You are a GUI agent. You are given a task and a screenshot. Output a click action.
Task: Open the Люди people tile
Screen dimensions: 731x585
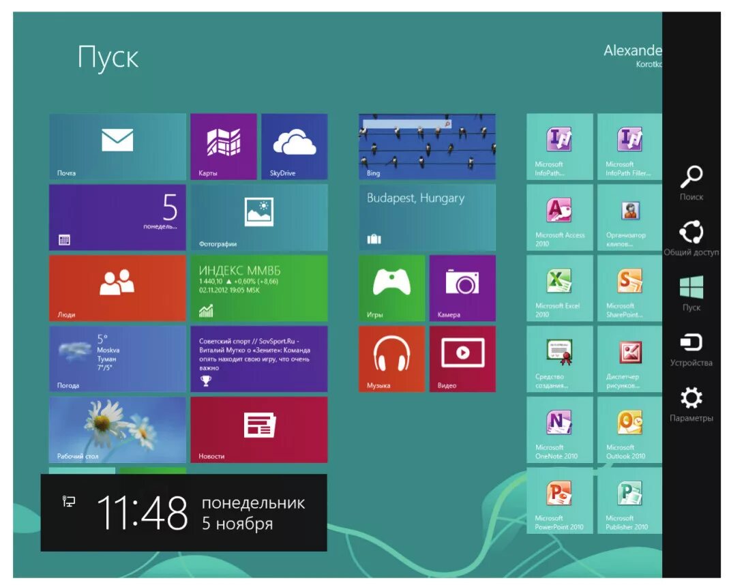117,288
